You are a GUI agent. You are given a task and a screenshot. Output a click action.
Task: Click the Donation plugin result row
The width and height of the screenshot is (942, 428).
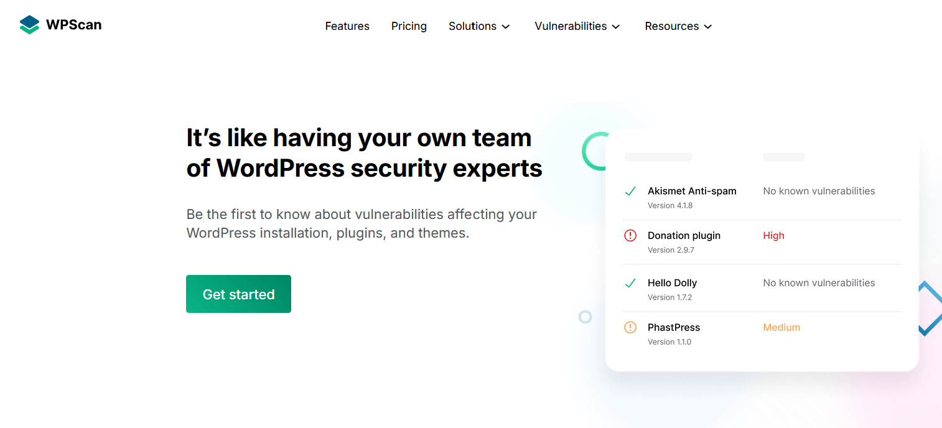(x=761, y=242)
